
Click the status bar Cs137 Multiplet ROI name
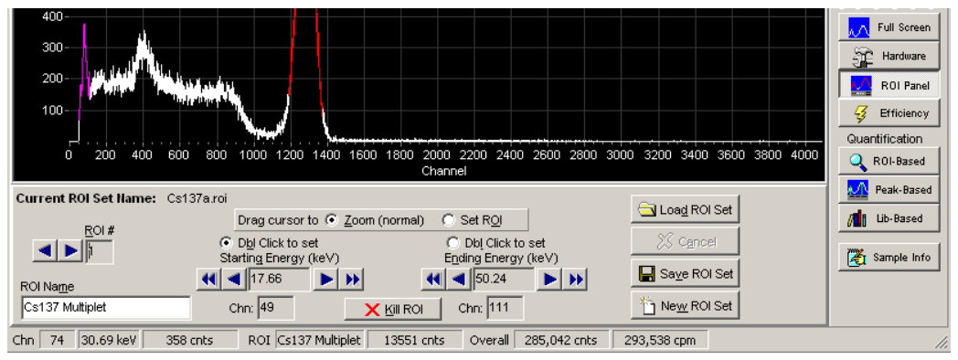click(x=321, y=340)
